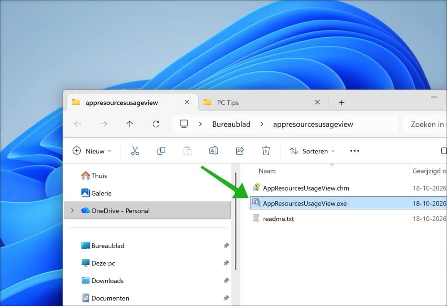Add a new tab with plus button
This screenshot has width=447, height=306.
point(341,102)
